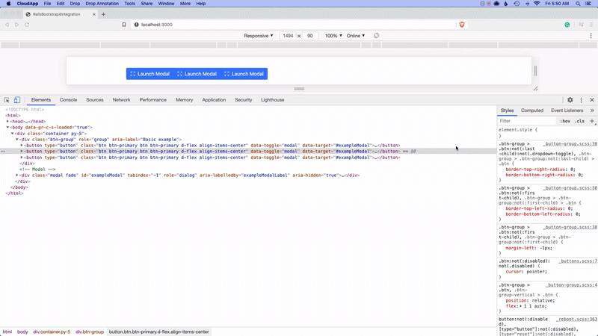Switch to the Computed styles tab
The height and width of the screenshot is (336, 598).
click(532, 111)
